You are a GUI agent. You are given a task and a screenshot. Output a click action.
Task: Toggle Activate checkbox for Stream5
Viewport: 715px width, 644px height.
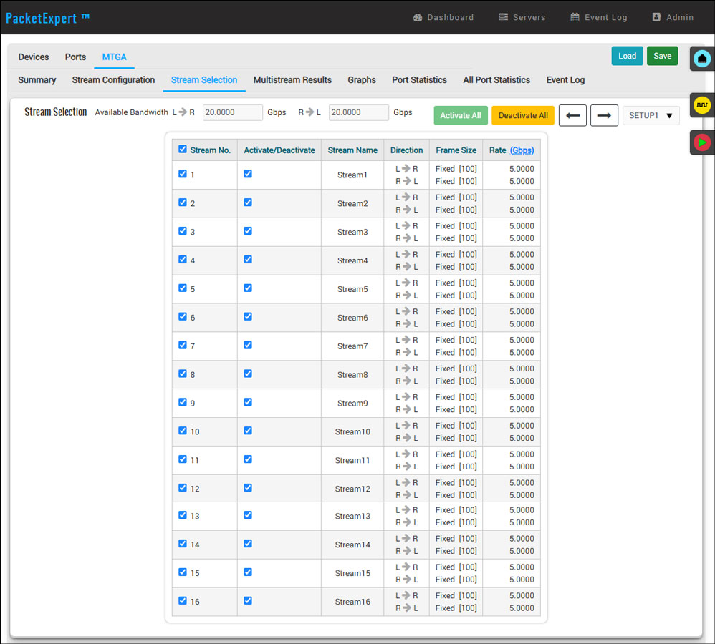[x=248, y=288]
